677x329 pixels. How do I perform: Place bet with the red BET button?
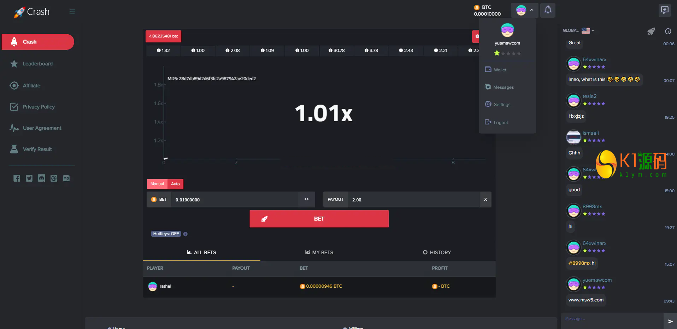pyautogui.click(x=319, y=219)
